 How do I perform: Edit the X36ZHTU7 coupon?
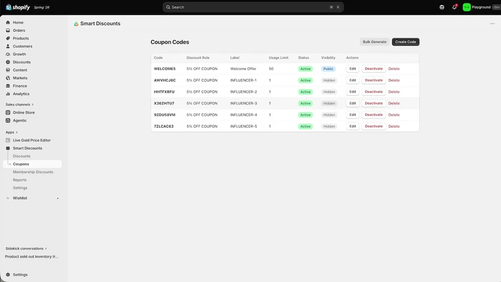pos(353,103)
